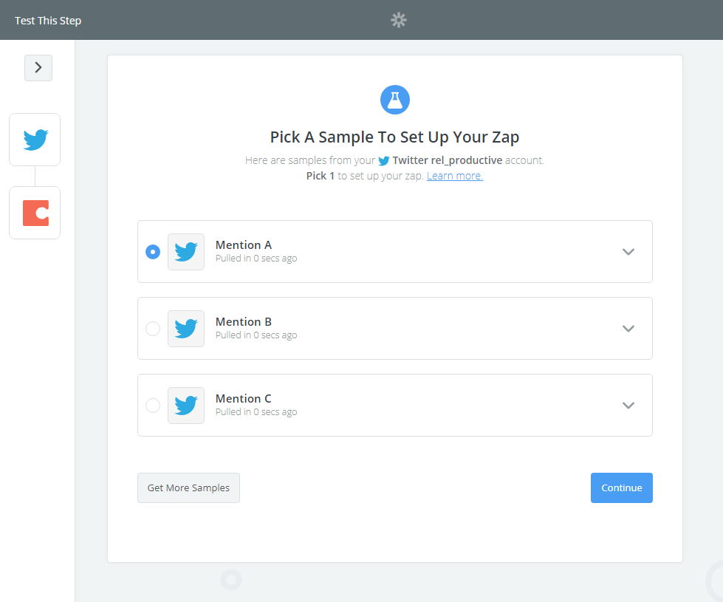Screen dimensions: 723x602
Task: Click the Zapier asterisk logo in header
Action: 399,20
